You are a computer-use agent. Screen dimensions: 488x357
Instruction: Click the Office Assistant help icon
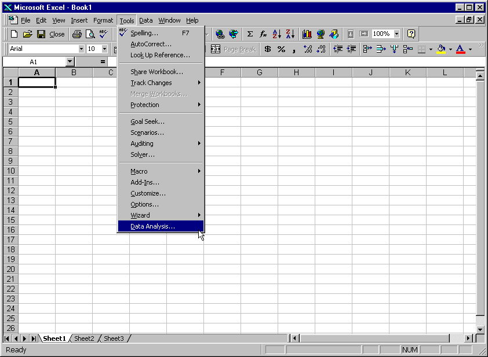click(x=411, y=34)
